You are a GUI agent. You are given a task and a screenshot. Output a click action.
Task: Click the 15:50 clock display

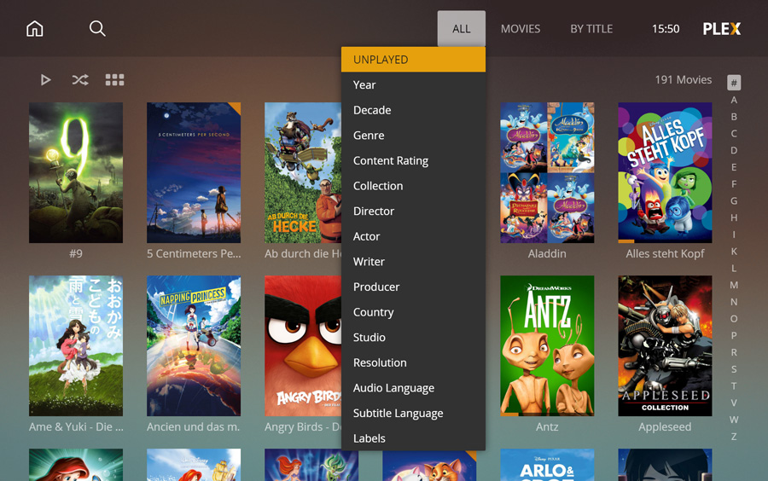coord(666,29)
